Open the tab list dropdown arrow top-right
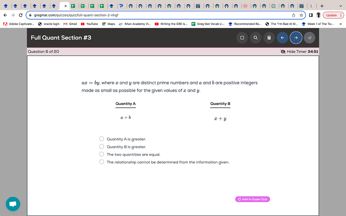The height and width of the screenshot is (216, 346). (x=340, y=6)
